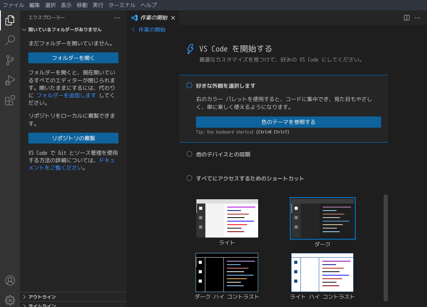Click the 他のデバイスとの同期 step title
This screenshot has height=307, width=427.
pos(223,154)
